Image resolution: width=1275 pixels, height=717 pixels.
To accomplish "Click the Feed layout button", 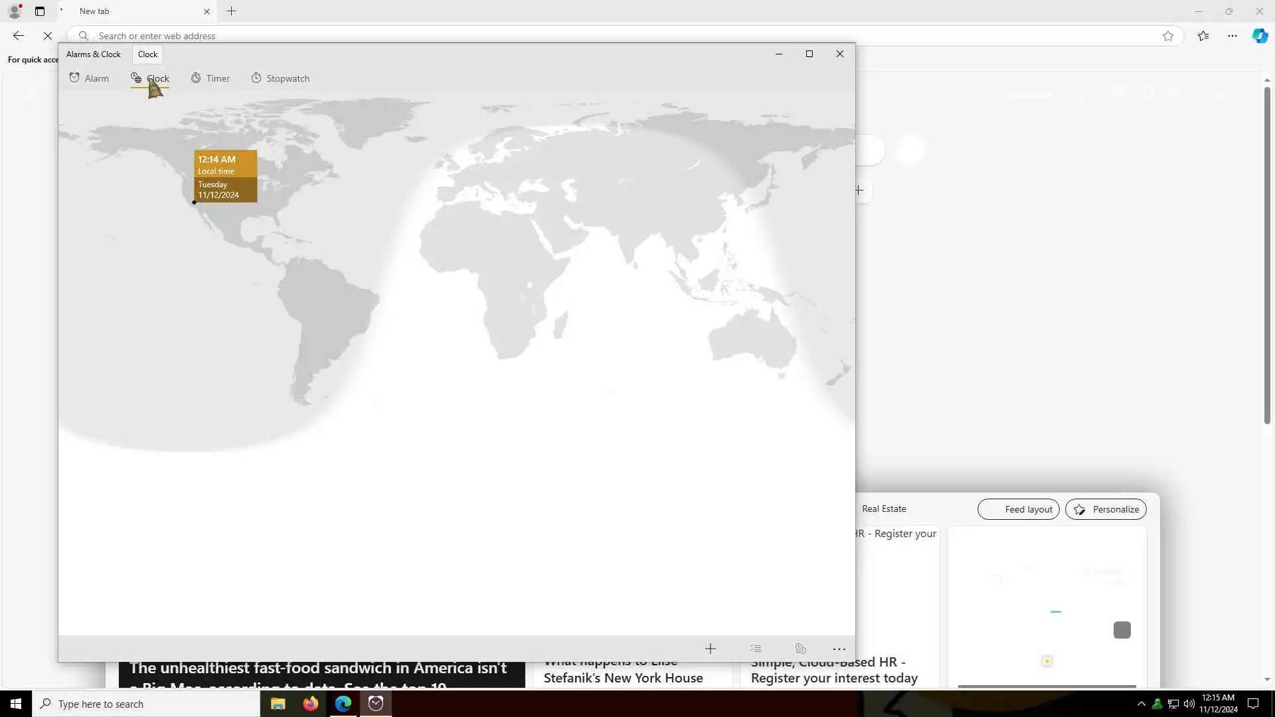I will point(1018,509).
